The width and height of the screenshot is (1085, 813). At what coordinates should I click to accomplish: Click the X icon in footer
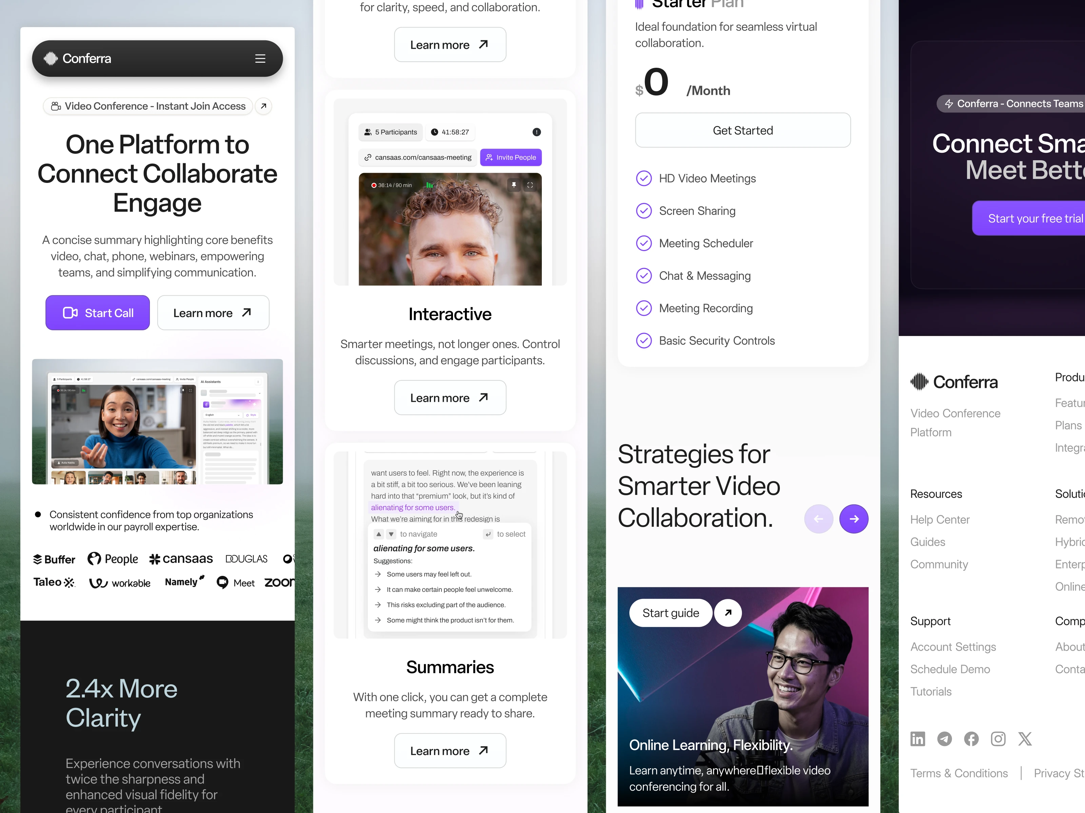(1025, 738)
